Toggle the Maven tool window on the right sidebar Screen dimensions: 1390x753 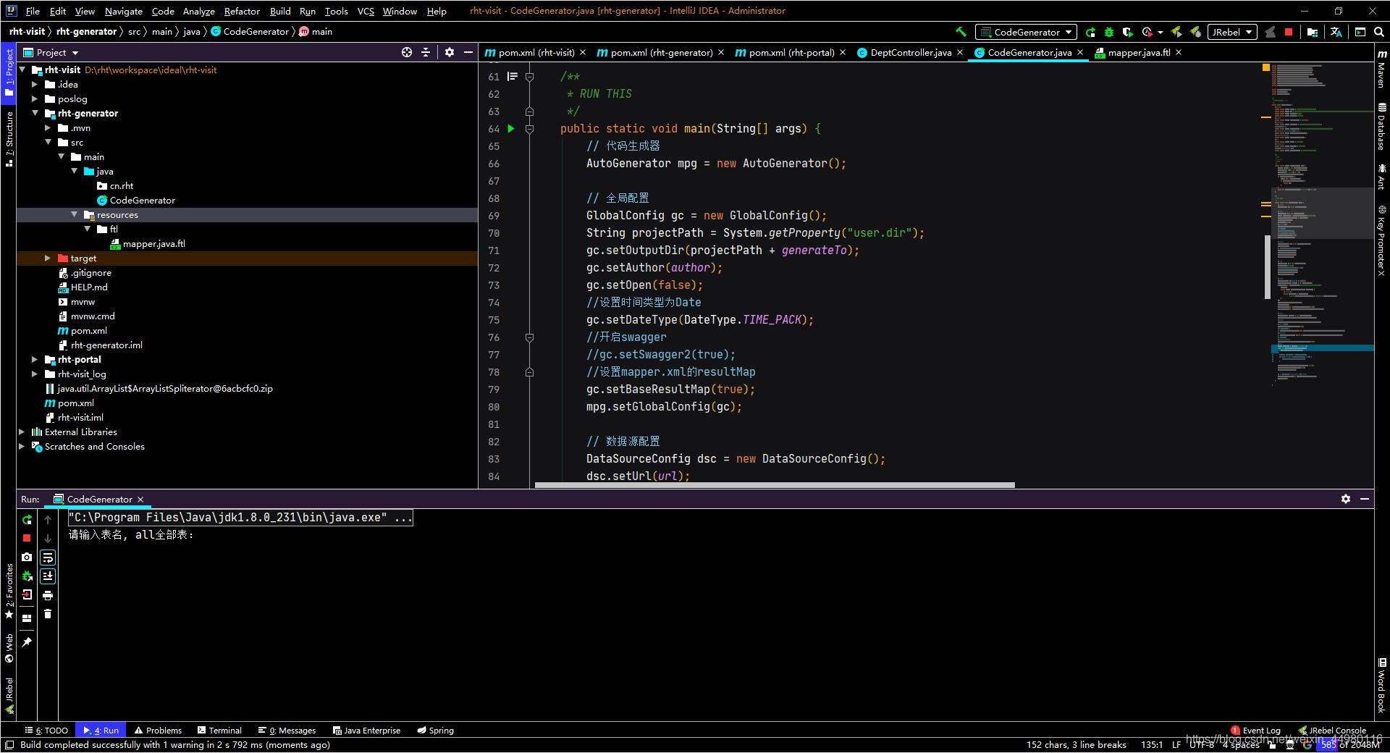point(1382,69)
